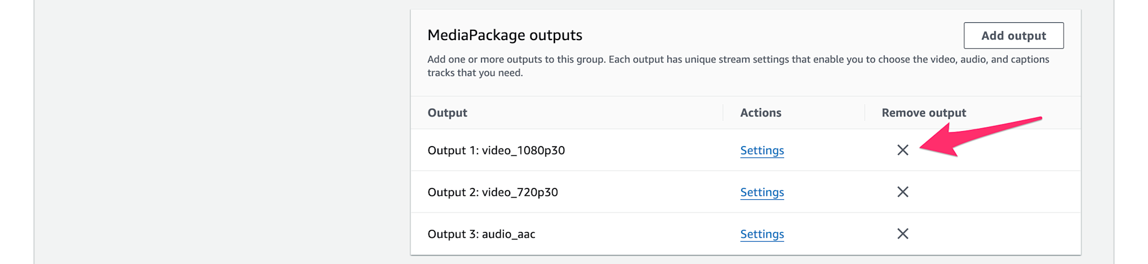This screenshot has width=1148, height=264.
Task: Click the Actions column header
Action: tap(761, 113)
